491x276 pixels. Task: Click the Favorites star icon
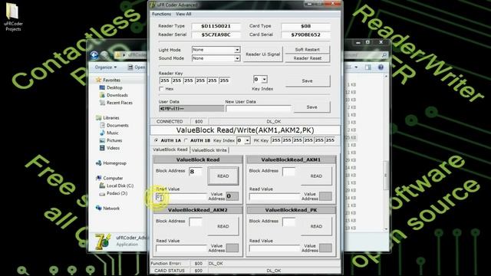pos(99,80)
